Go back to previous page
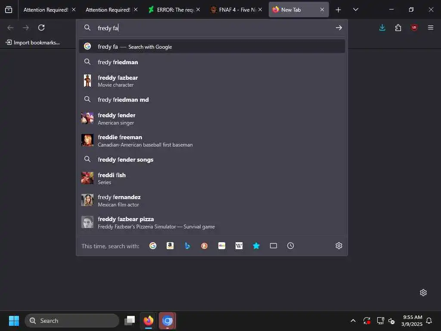Image resolution: width=441 pixels, height=331 pixels. pyautogui.click(x=10, y=28)
